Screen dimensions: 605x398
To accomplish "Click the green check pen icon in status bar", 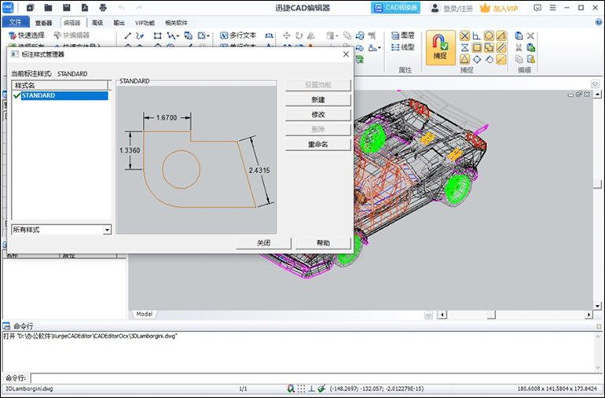I will 321,389.
